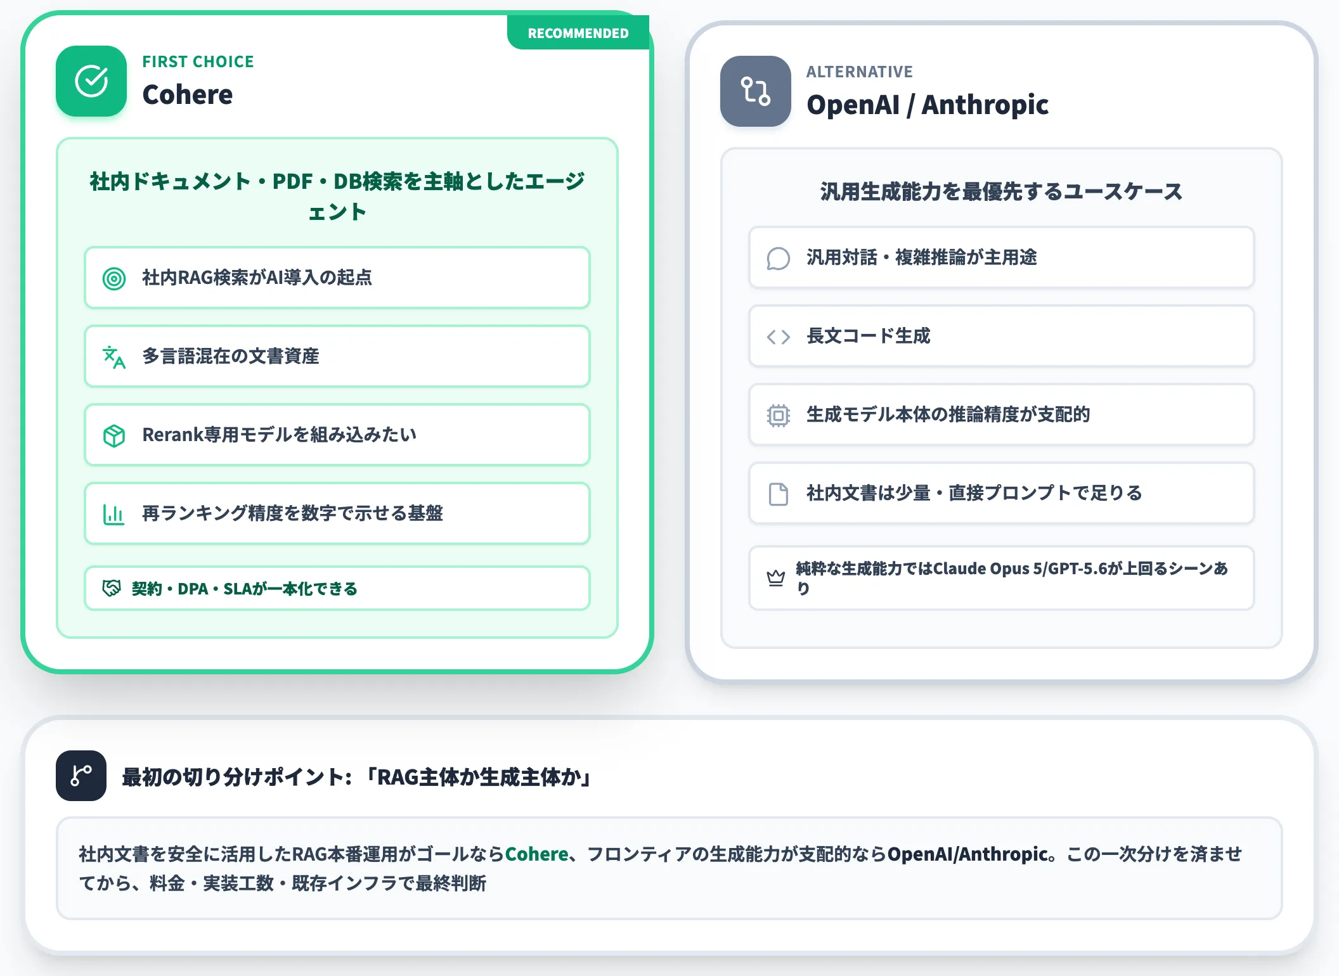Click the pull-request icon beside OpenAI / Anthropic
Image resolution: width=1339 pixels, height=976 pixels.
pyautogui.click(x=756, y=91)
